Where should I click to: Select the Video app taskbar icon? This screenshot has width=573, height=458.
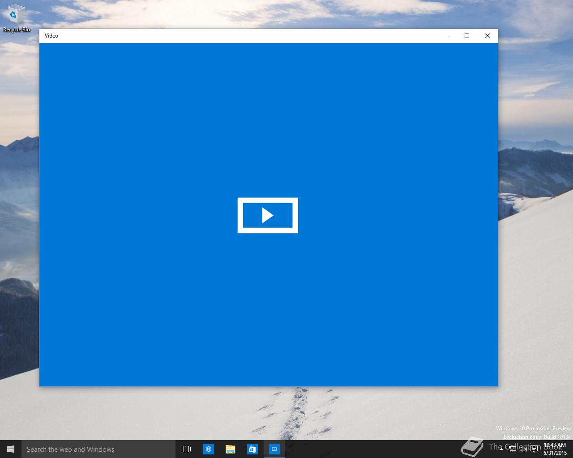(x=274, y=449)
